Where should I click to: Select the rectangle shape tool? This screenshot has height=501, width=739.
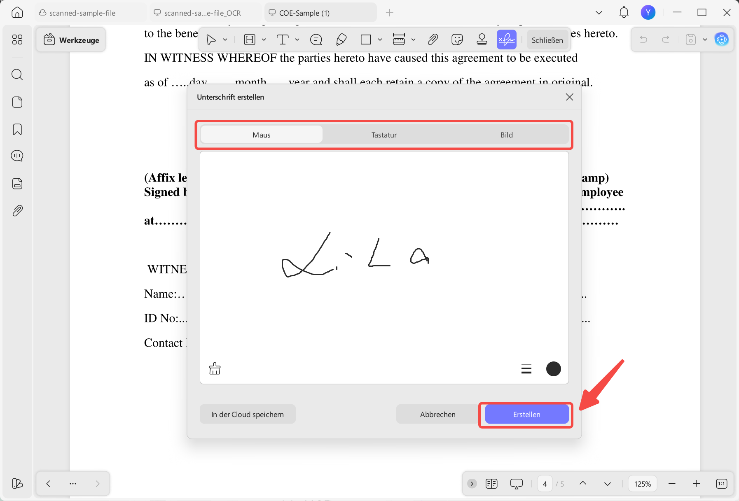pyautogui.click(x=366, y=40)
